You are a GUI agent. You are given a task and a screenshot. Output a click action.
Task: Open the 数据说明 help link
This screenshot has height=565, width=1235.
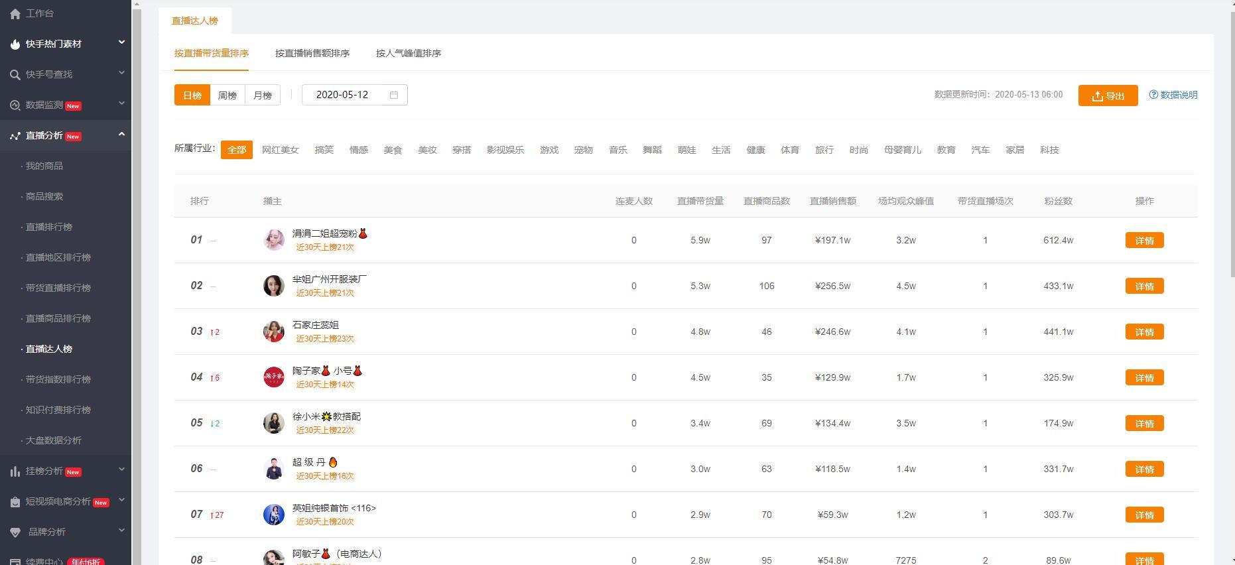(1173, 95)
